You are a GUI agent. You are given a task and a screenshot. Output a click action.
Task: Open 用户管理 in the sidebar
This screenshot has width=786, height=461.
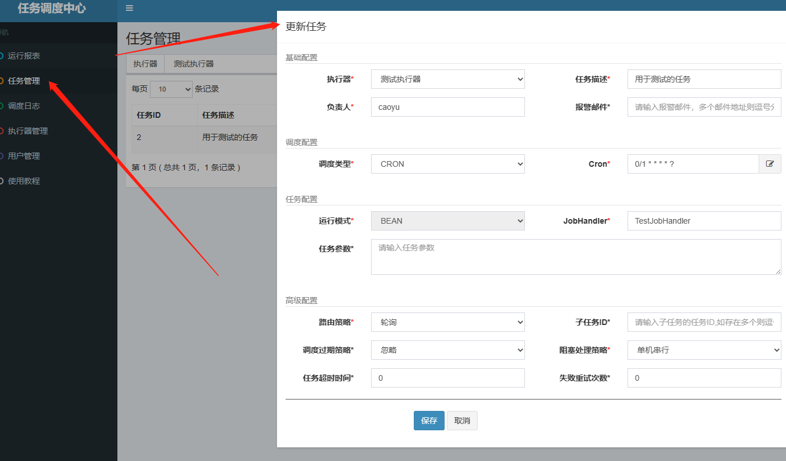click(24, 156)
